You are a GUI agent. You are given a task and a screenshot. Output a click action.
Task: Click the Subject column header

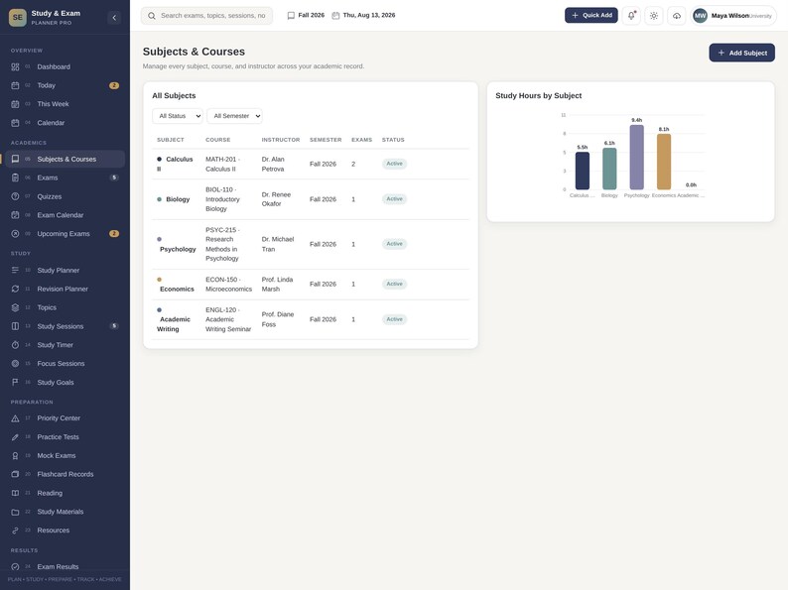click(x=171, y=140)
